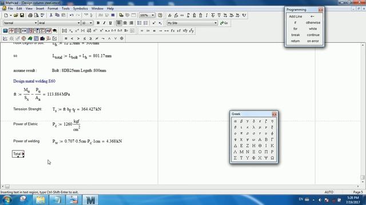This screenshot has width=366, height=205.
Task: Insert the not-equal Boolean operator
Action: coord(97,38)
